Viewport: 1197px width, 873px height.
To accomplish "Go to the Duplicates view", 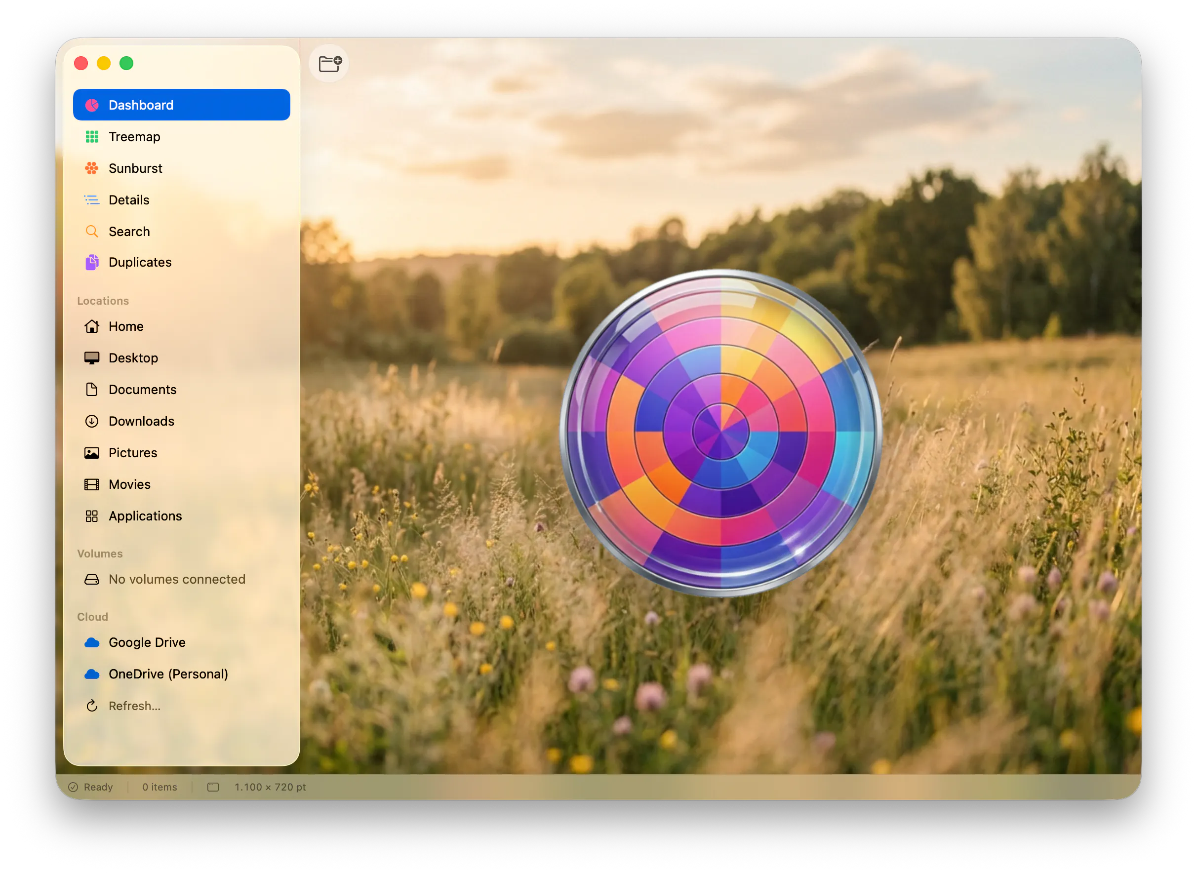I will (182, 263).
